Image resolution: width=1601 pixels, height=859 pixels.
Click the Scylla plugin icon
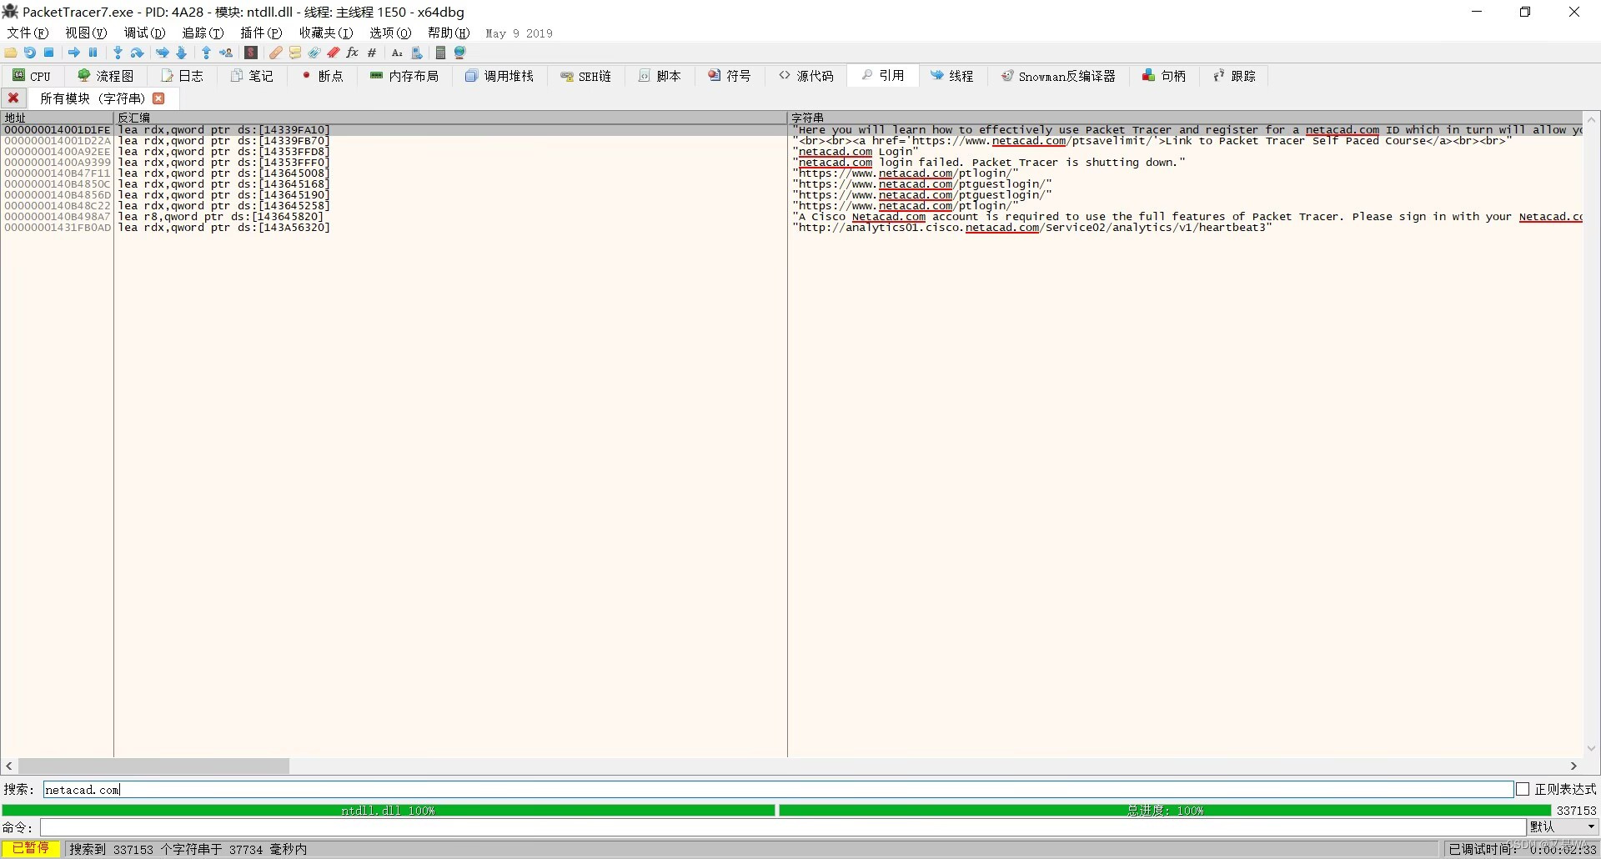251,53
